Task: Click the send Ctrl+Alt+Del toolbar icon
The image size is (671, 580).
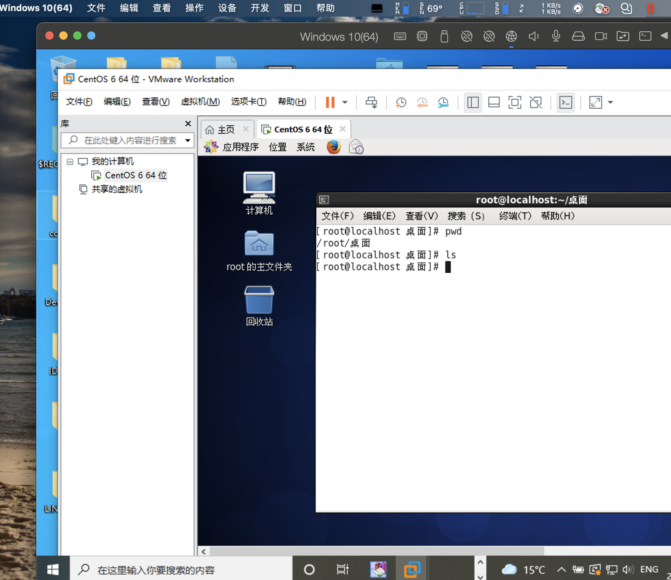Action: pos(371,102)
